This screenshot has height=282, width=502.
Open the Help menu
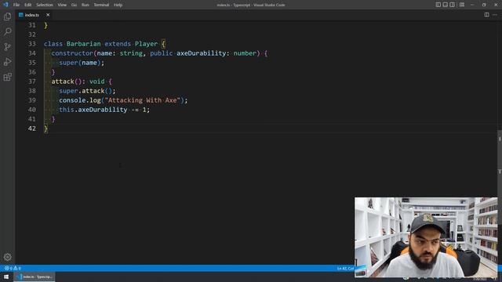point(118,5)
